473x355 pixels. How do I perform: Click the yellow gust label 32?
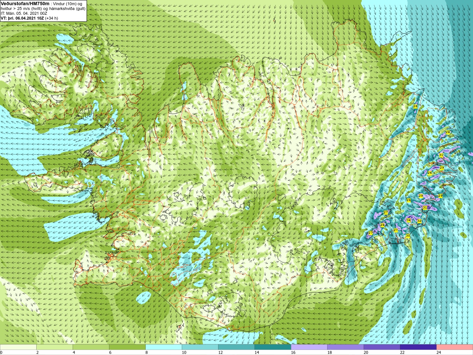tap(419, 221)
